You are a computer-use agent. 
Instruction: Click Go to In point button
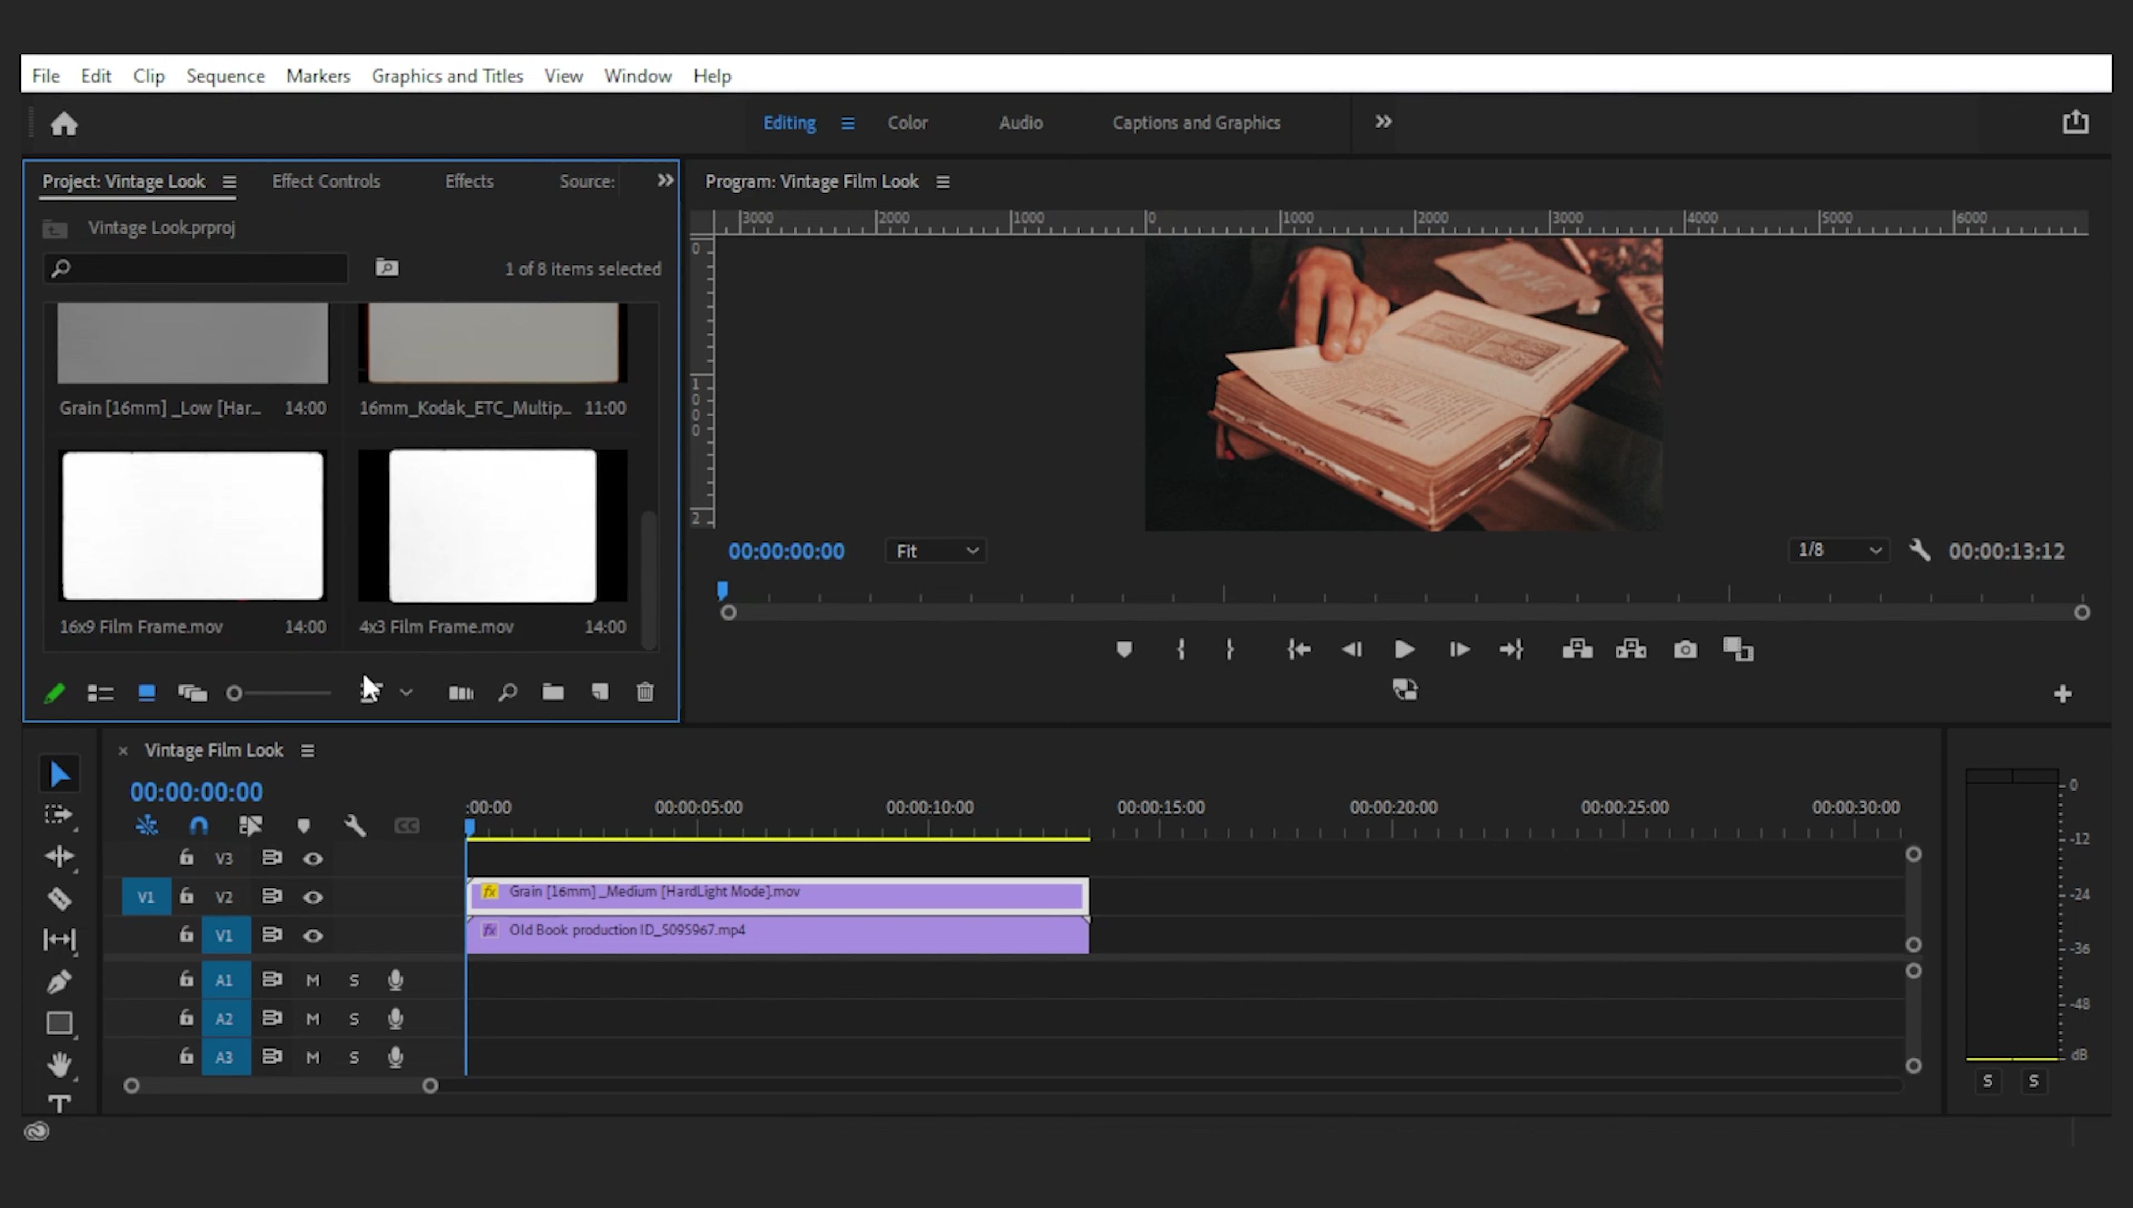(x=1299, y=650)
